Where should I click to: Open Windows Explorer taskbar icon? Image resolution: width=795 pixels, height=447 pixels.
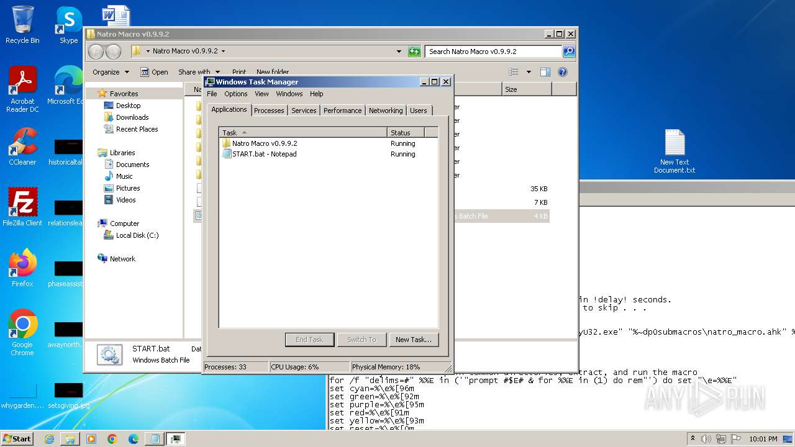pos(70,439)
